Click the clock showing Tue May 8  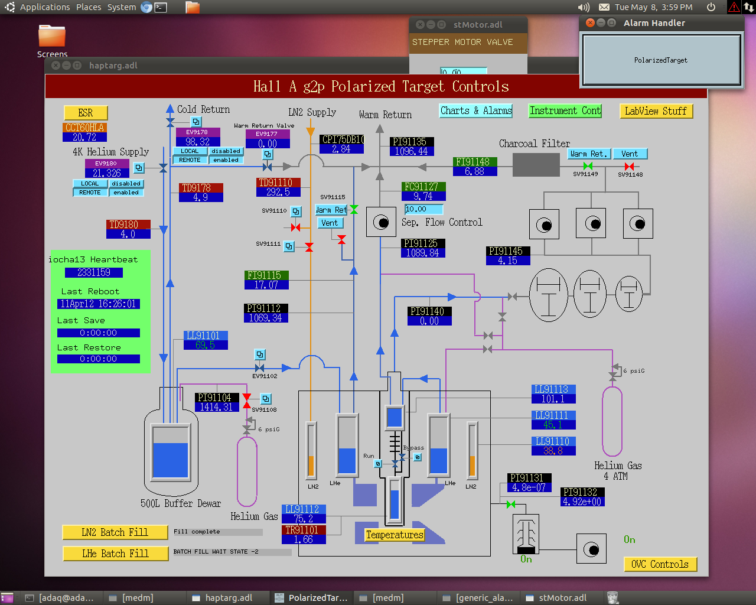[653, 7]
